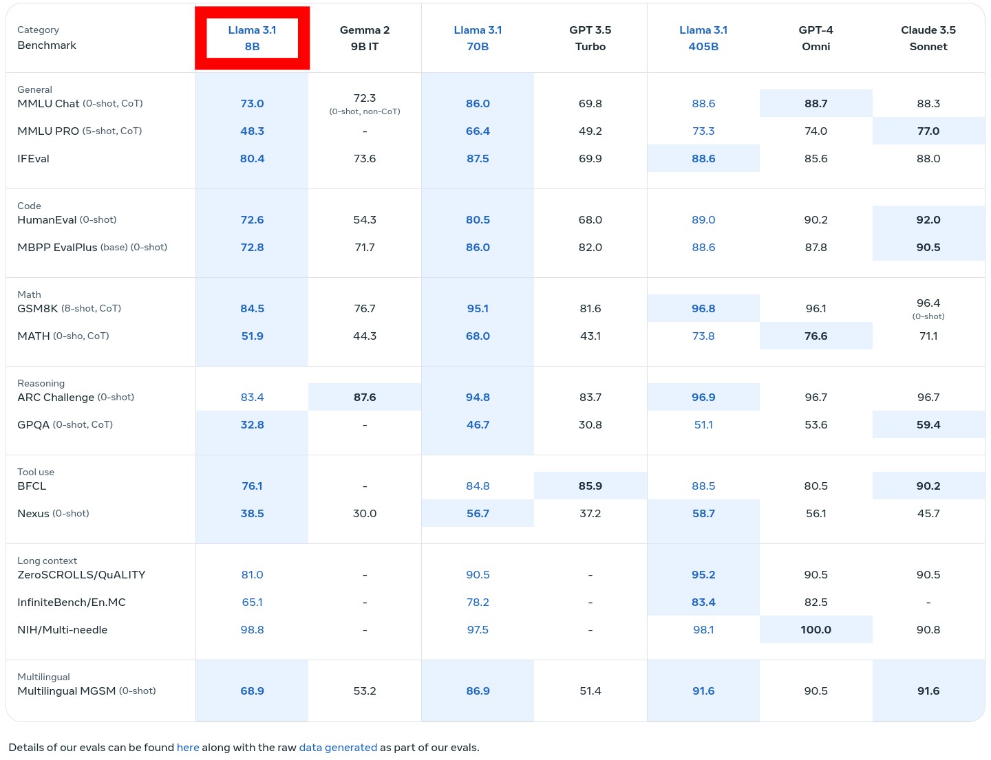Select the HumanEval benchmark label
991x760 pixels.
67,219
